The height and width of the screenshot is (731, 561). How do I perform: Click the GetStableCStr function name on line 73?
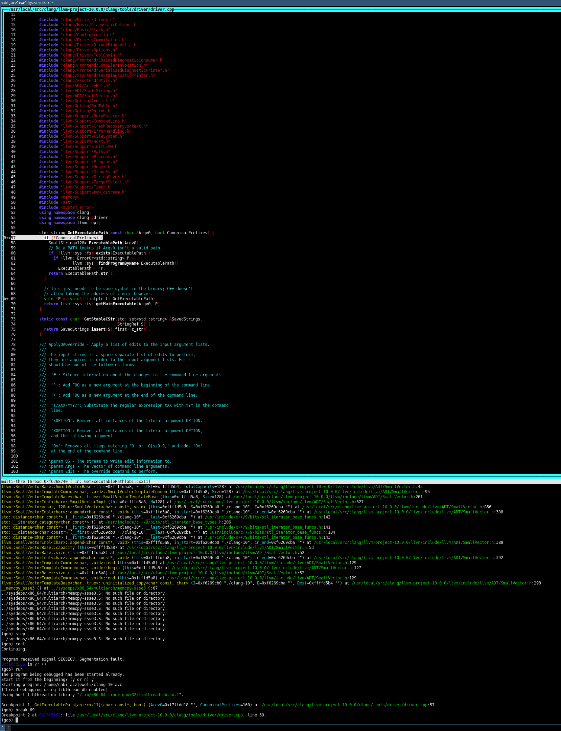(x=99, y=319)
